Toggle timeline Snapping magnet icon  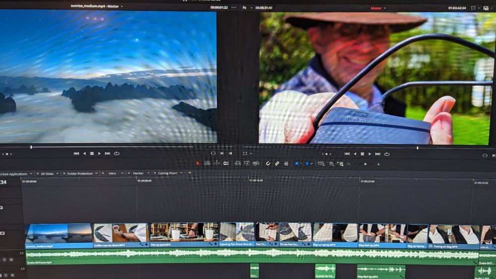click(268, 164)
